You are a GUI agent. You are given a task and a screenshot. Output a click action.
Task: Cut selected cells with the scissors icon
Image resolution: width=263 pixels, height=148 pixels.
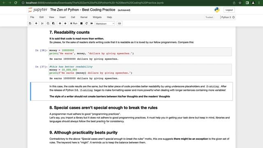42,23
